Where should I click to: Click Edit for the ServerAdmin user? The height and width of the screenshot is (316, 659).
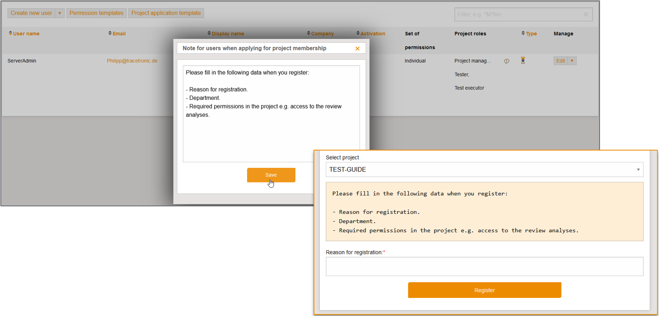click(x=561, y=61)
